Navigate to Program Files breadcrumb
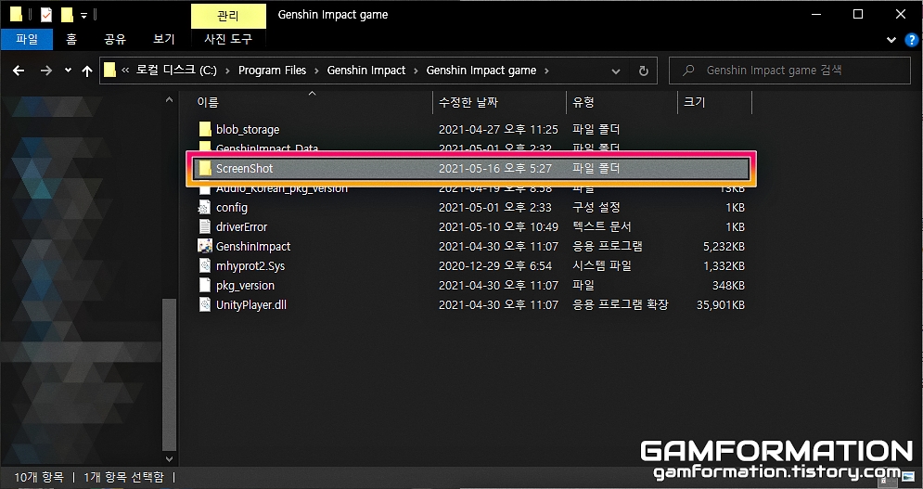Screen dimensions: 923x489 272,71
